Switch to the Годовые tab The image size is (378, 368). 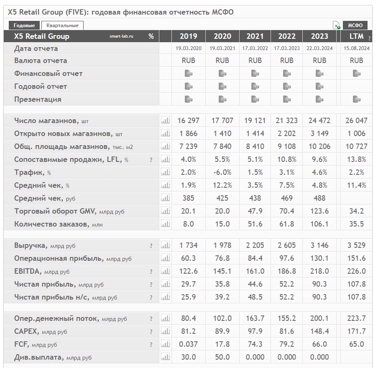click(x=24, y=25)
